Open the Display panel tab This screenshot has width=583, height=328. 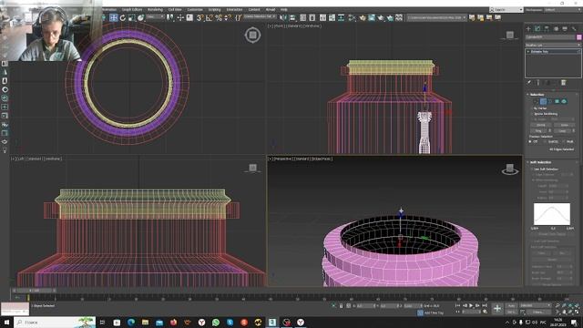coord(565,28)
